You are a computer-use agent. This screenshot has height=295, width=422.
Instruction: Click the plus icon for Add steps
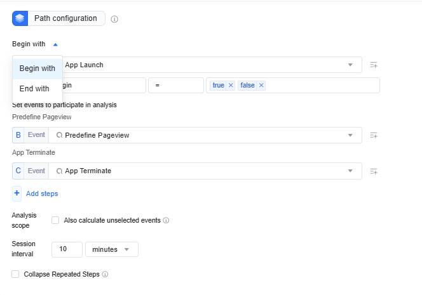[x=17, y=193]
